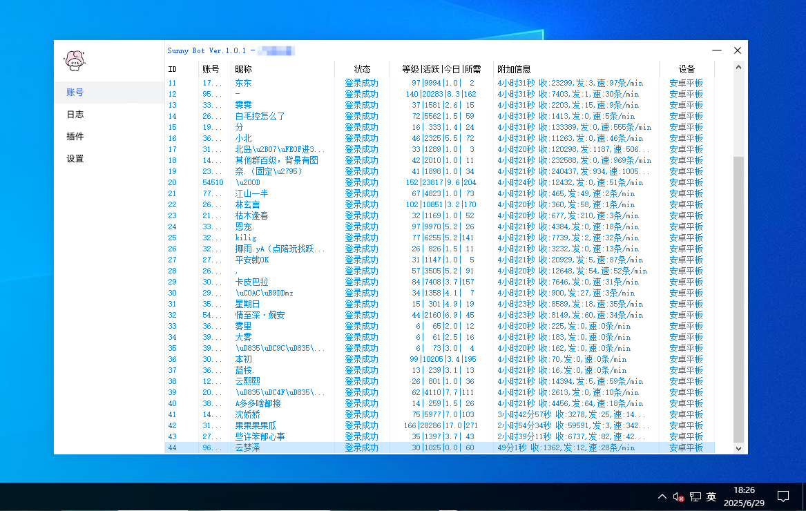
Task: Click 登录成功 for the 沈娇娇 row
Action: coord(363,414)
